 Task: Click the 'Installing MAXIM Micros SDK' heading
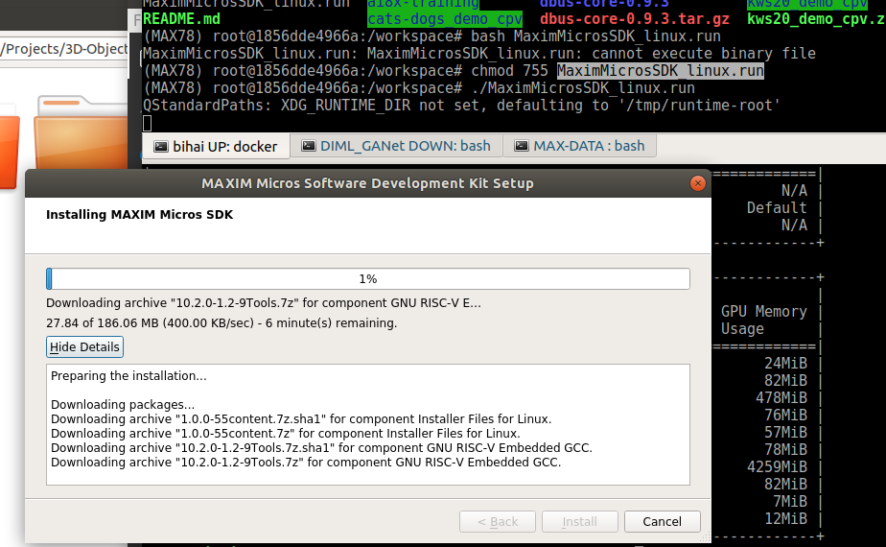pyautogui.click(x=140, y=214)
